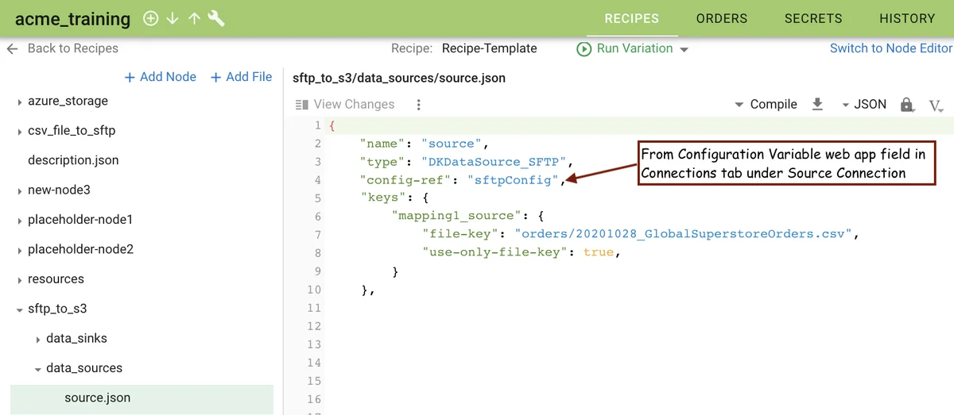Click the circled plus icon beside acme_training
954x415 pixels.
[x=151, y=18]
